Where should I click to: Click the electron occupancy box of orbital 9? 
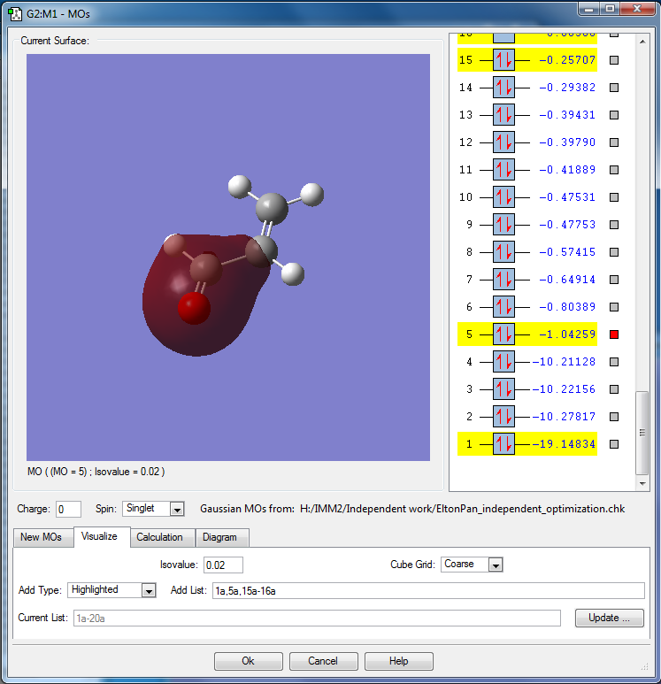pos(503,225)
